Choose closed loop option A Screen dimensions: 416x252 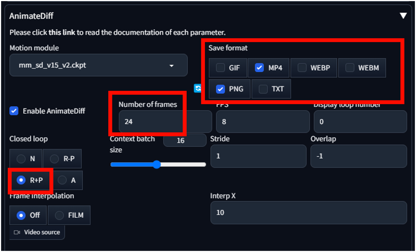[x=62, y=180]
